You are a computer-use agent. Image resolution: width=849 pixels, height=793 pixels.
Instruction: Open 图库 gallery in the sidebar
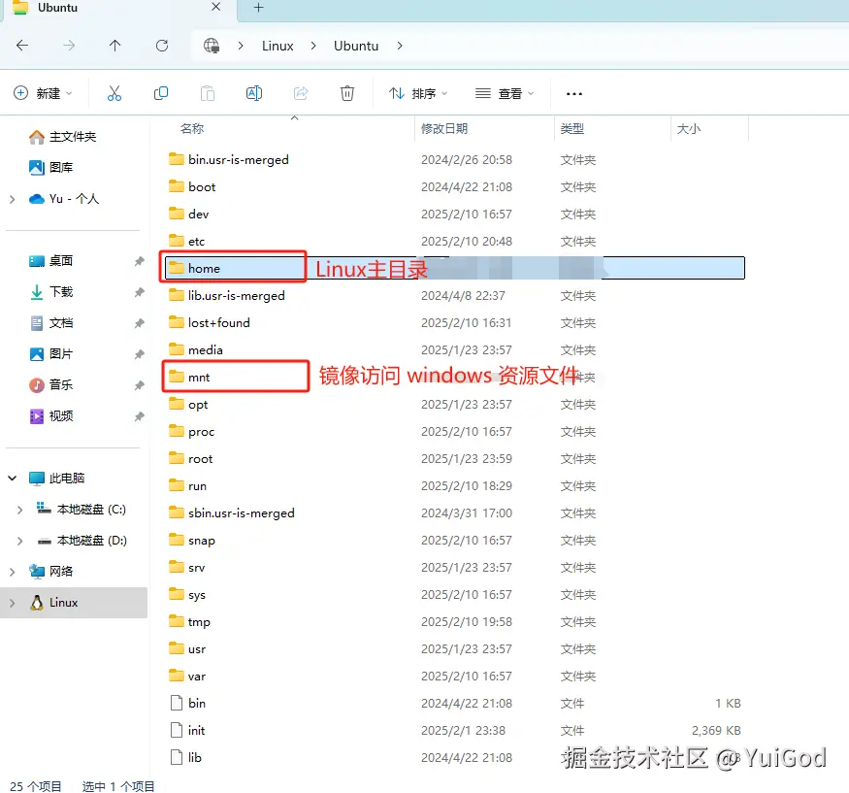point(50,167)
